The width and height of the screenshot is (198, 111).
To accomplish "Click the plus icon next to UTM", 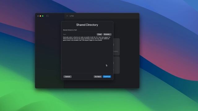I will click(67, 16).
